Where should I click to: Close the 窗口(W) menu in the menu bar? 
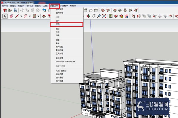55,6
